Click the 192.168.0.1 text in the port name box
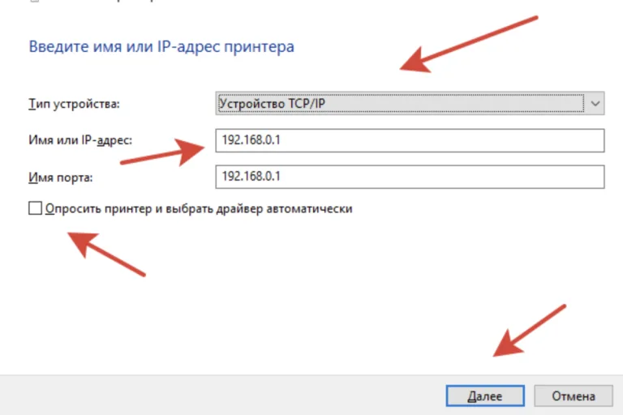The width and height of the screenshot is (623, 415). 251,176
